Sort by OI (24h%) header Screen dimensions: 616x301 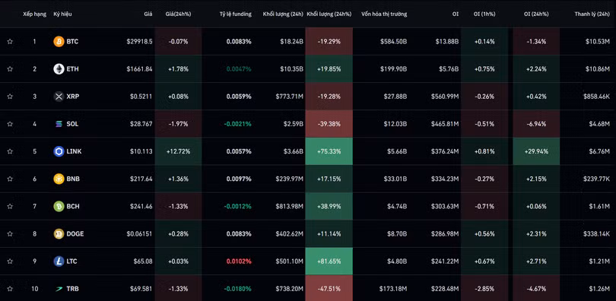point(536,14)
